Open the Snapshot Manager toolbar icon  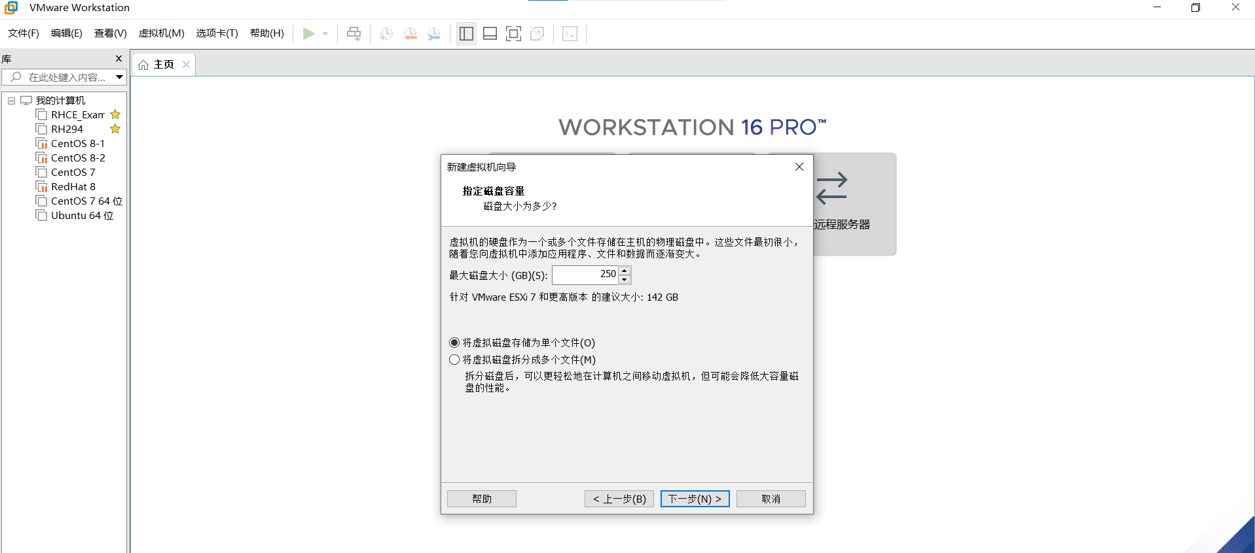pyautogui.click(x=434, y=34)
